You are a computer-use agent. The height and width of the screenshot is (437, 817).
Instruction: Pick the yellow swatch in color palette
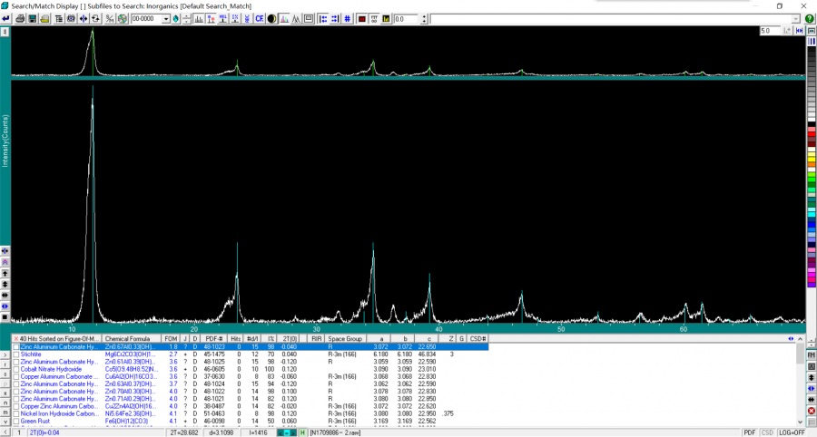tap(811, 158)
